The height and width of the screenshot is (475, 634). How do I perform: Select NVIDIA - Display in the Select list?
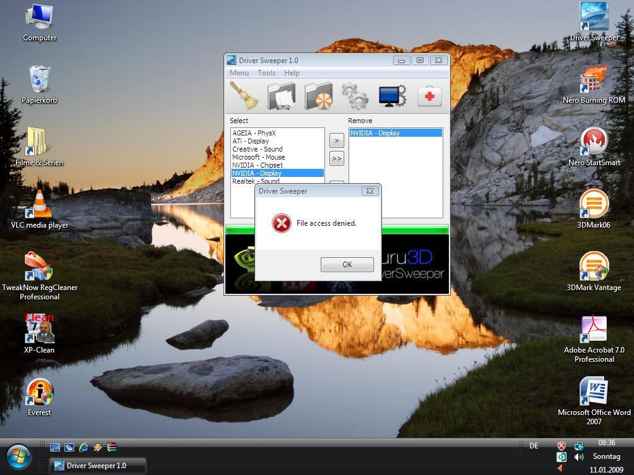coord(277,173)
